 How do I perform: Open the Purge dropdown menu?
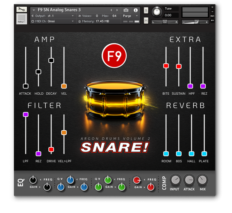(x=130, y=16)
